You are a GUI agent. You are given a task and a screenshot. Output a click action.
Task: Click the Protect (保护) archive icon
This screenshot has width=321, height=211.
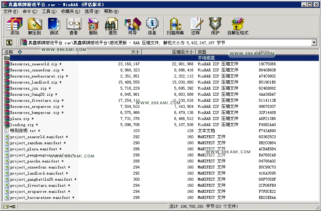point(215,26)
